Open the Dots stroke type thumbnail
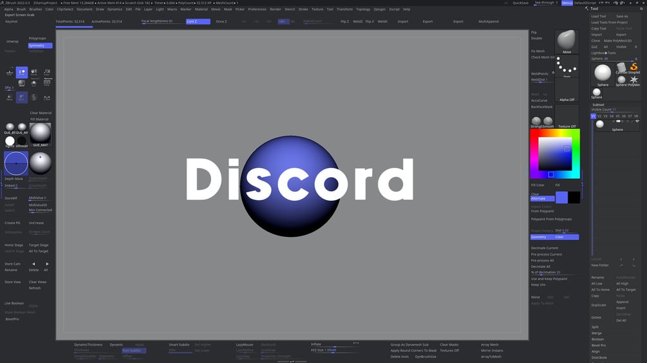Image resolution: width=647 pixels, height=363 pixels. pyautogui.click(x=567, y=66)
